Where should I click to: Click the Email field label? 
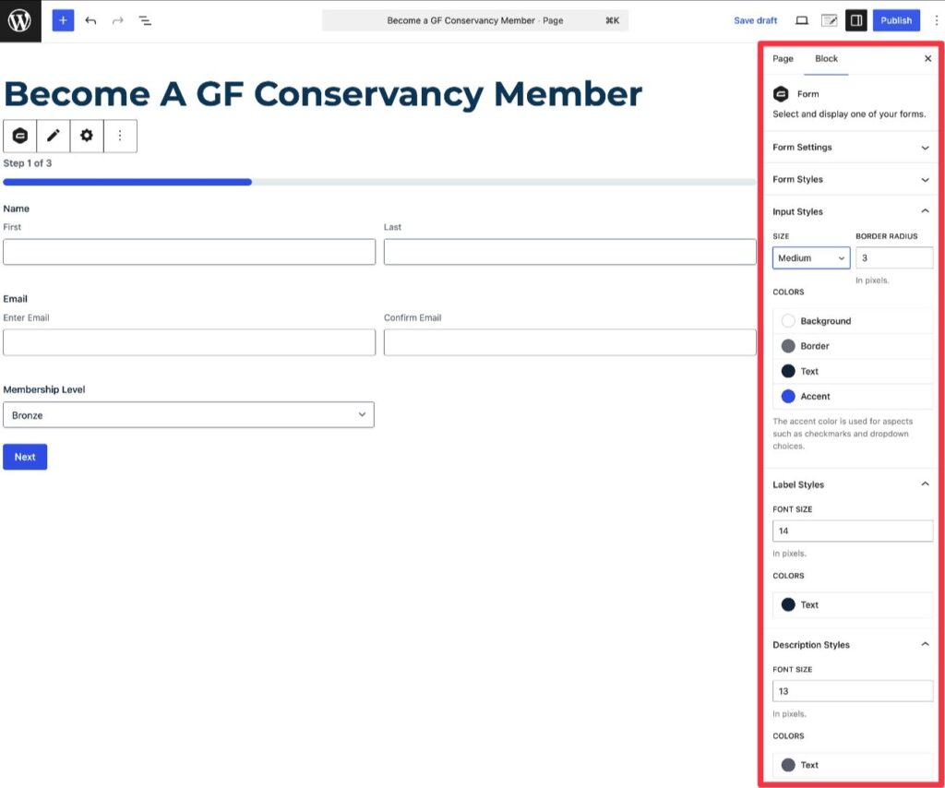click(15, 299)
